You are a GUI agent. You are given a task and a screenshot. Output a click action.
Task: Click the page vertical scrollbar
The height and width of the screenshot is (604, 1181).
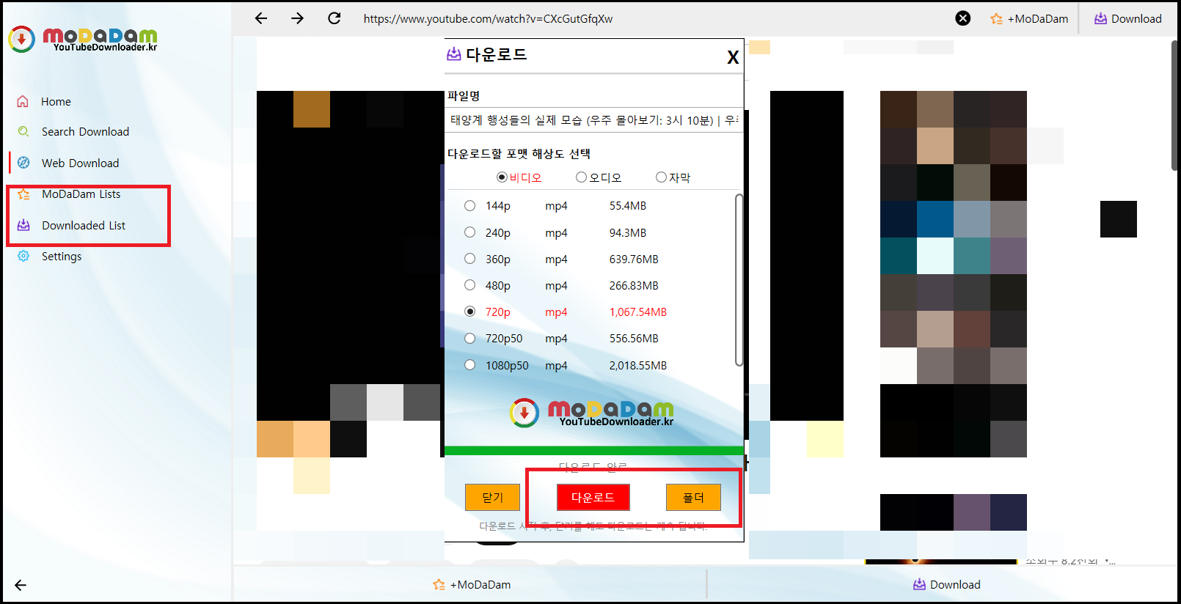coord(1175,105)
